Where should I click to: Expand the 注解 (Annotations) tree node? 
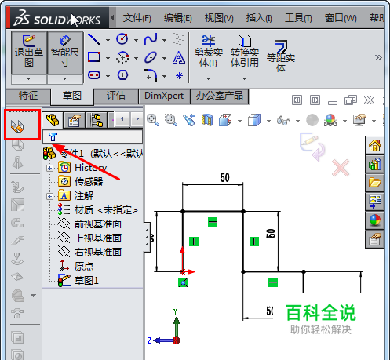point(49,196)
